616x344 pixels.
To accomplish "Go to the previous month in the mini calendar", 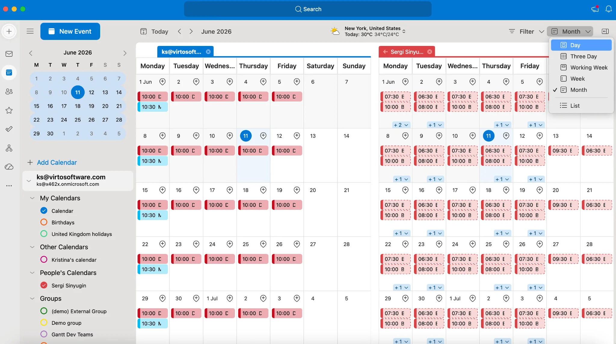I will click(x=30, y=53).
